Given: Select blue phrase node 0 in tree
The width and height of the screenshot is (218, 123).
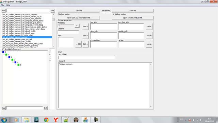Looking at the screenshot, I should [x=3, y=52].
